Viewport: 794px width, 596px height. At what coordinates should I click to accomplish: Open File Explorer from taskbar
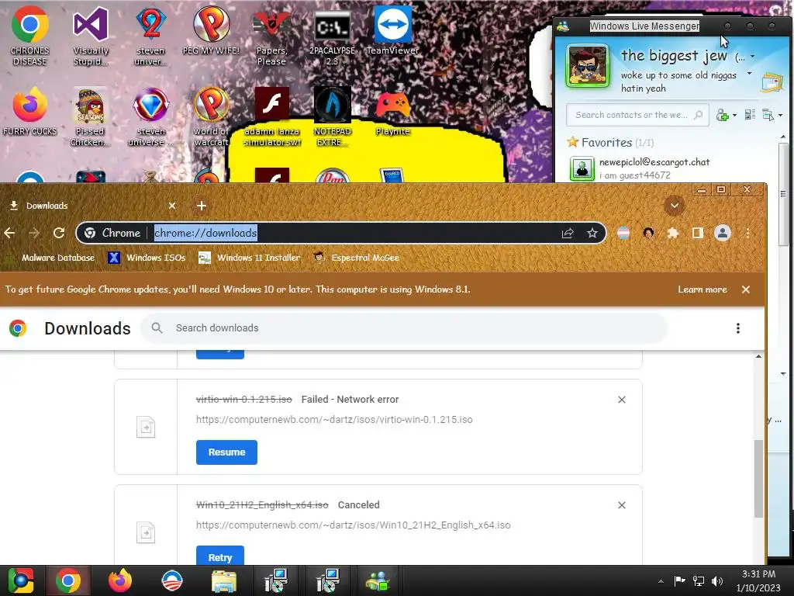tap(223, 580)
